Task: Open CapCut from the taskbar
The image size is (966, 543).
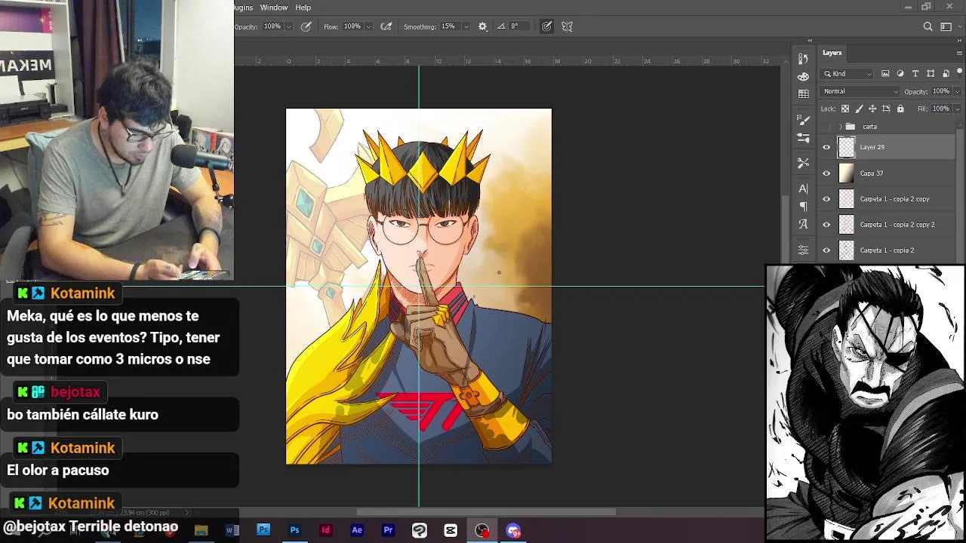Action: (451, 530)
